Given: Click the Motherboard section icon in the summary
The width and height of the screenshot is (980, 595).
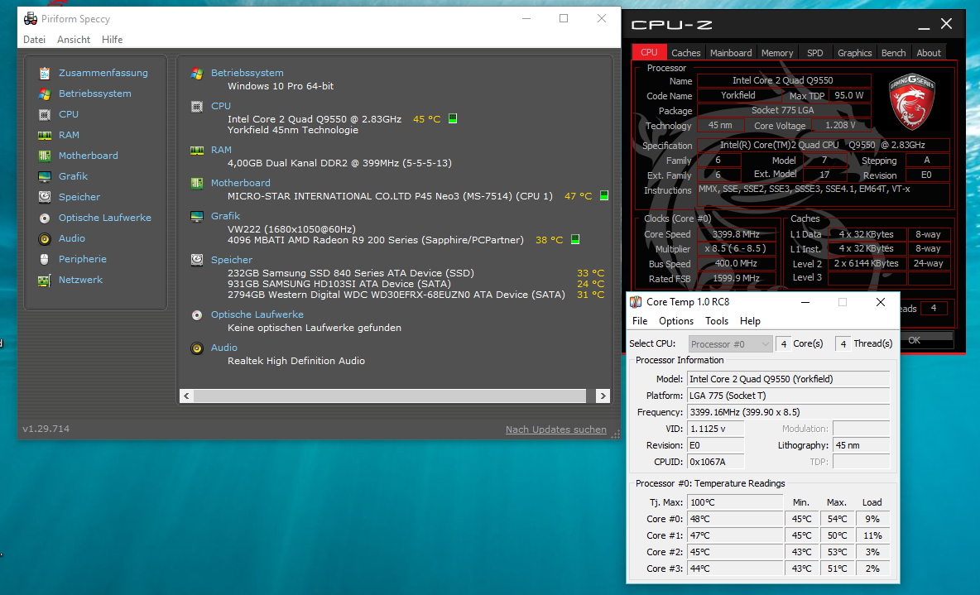Looking at the screenshot, I should [x=197, y=183].
